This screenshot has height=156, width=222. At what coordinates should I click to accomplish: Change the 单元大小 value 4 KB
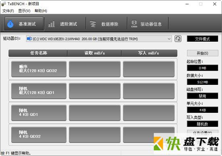pyautogui.click(x=203, y=110)
